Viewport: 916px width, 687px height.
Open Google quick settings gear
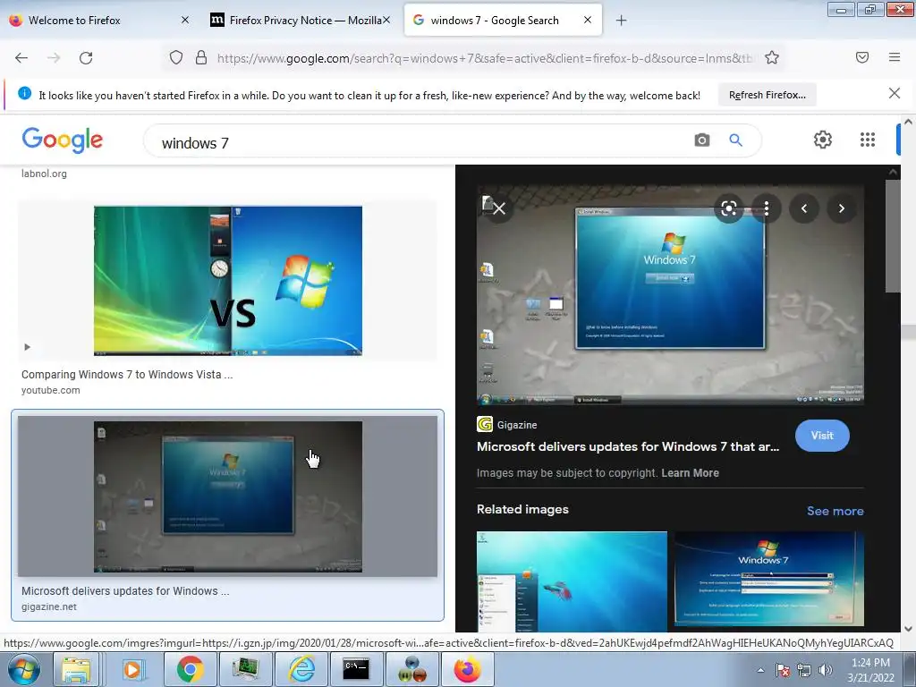823,140
